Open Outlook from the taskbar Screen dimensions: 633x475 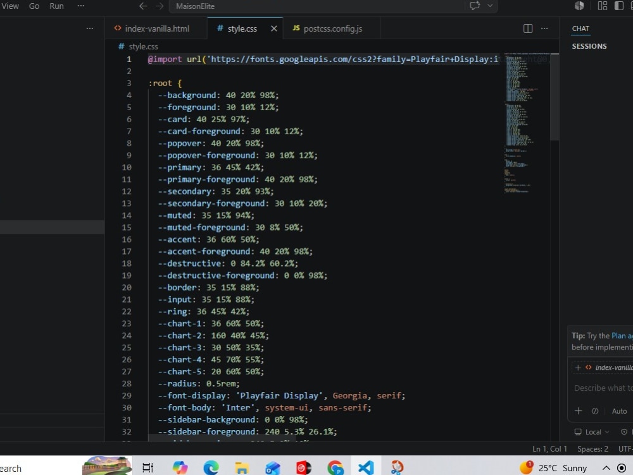click(x=273, y=468)
